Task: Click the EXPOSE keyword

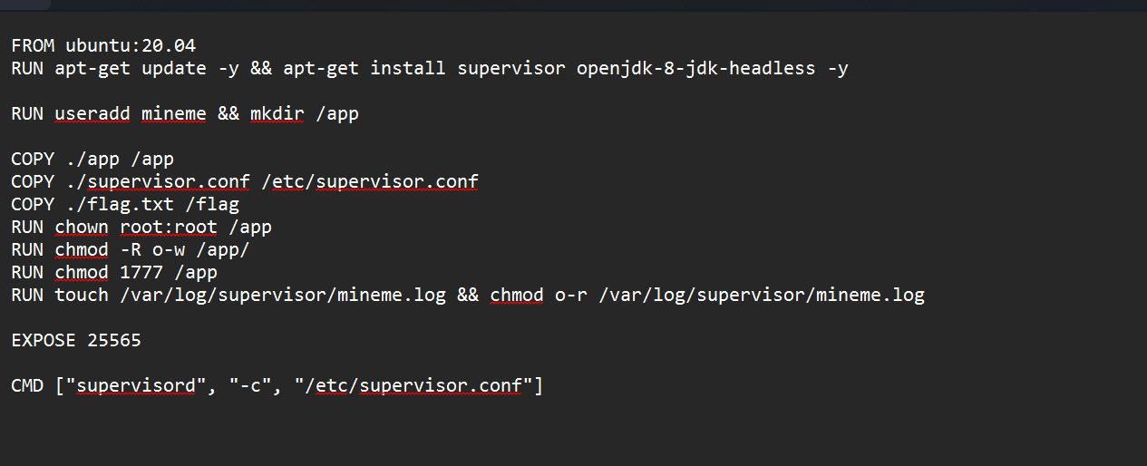Action: (x=44, y=341)
